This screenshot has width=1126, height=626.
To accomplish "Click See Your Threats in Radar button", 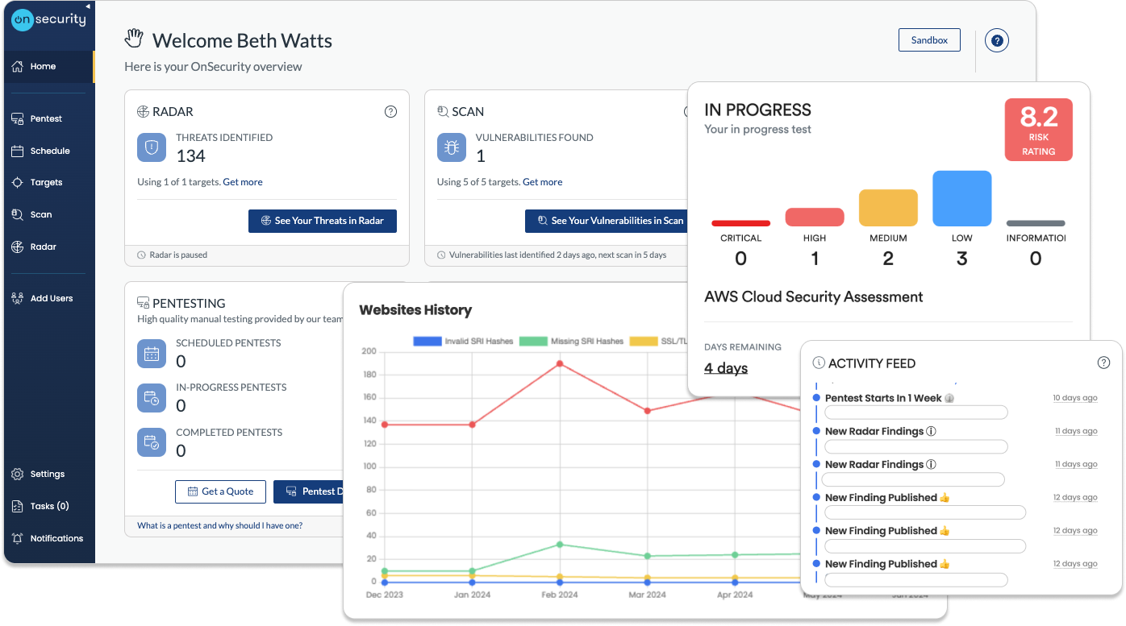I will pyautogui.click(x=323, y=221).
